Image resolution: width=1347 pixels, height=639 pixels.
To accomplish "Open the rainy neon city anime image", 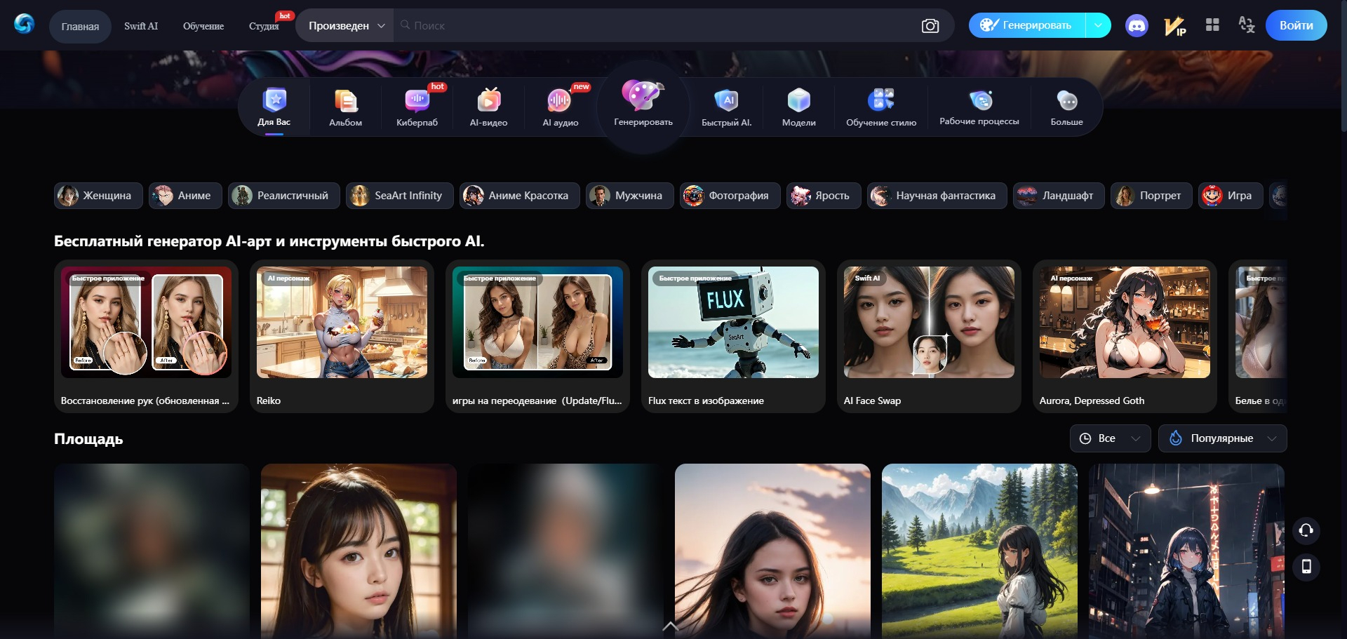I will tap(1186, 551).
